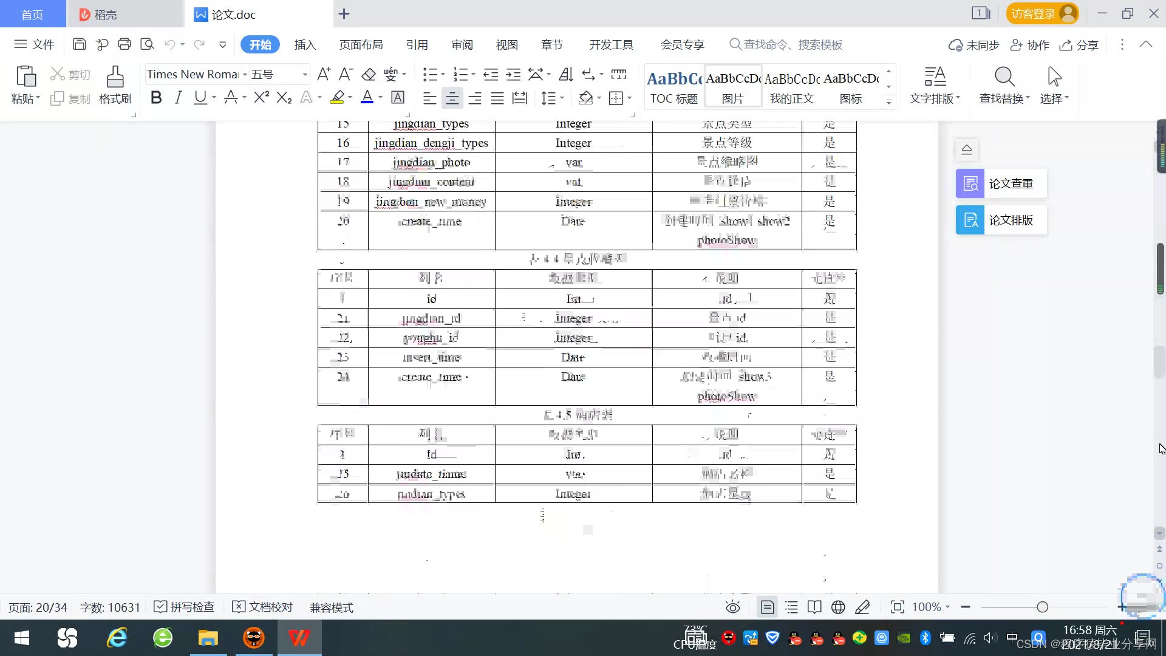The width and height of the screenshot is (1166, 656).
Task: Click the Format Painter (格式刷) icon
Action: pos(115,84)
